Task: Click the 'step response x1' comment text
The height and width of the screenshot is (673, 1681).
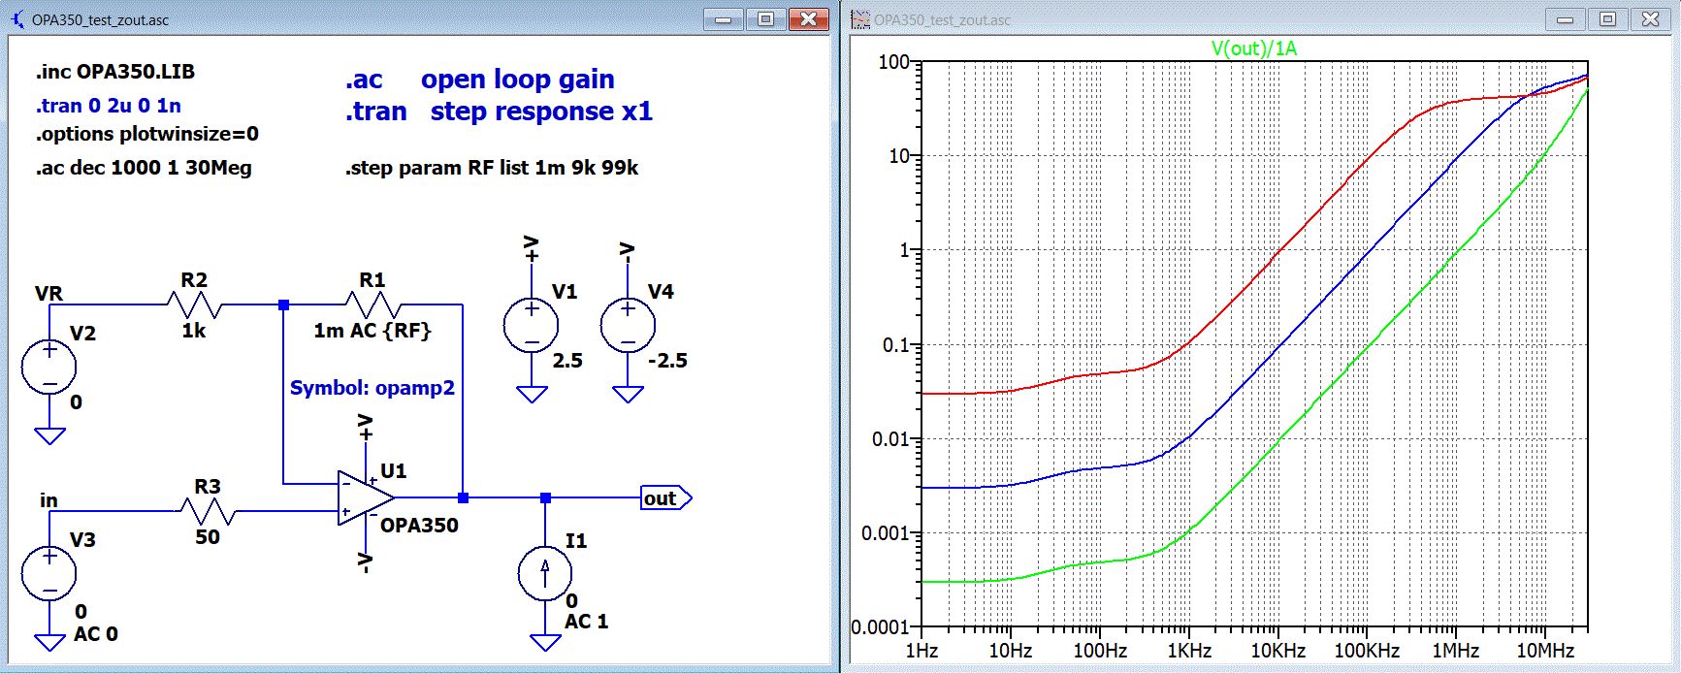Action: click(541, 112)
